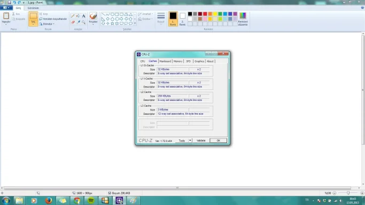
Task: Open the blue Paint file menu button
Action: [x=6, y=7]
